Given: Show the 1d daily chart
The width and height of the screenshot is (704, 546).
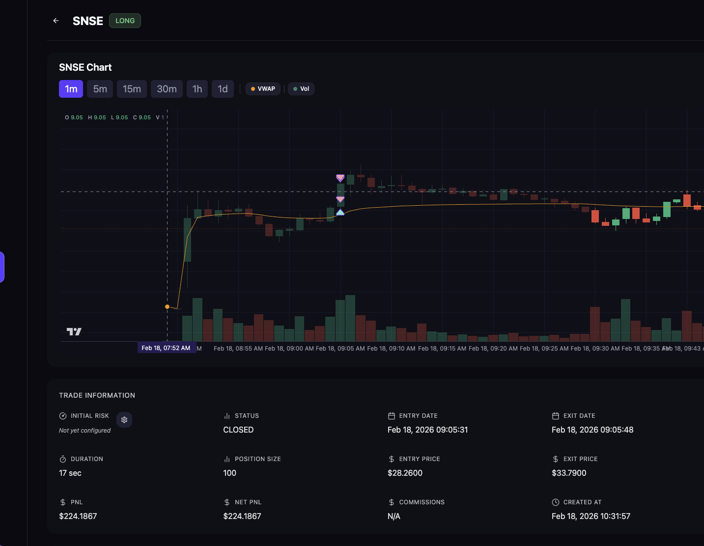Looking at the screenshot, I should click(223, 89).
